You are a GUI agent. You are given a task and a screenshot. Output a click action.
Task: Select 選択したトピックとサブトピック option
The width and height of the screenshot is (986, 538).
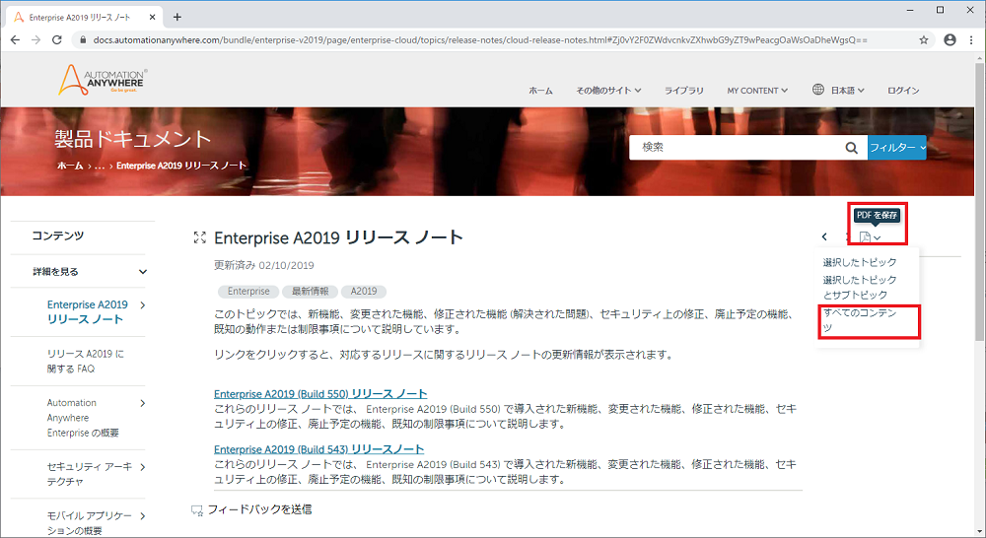coord(860,287)
